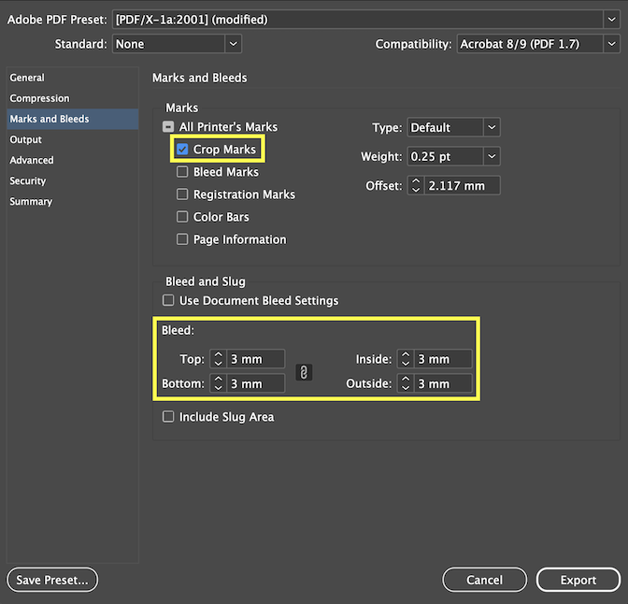Click the Outside bleed stepper arrows

tap(405, 383)
